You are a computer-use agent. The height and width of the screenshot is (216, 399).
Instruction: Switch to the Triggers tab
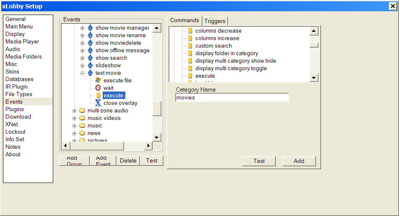pyautogui.click(x=215, y=21)
